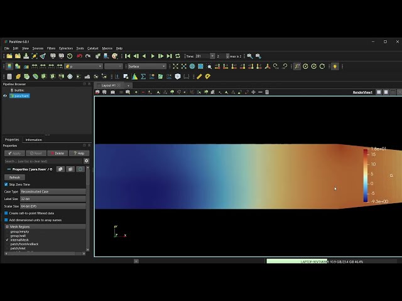
Task: Set view direction to +X
Action: 217,66
